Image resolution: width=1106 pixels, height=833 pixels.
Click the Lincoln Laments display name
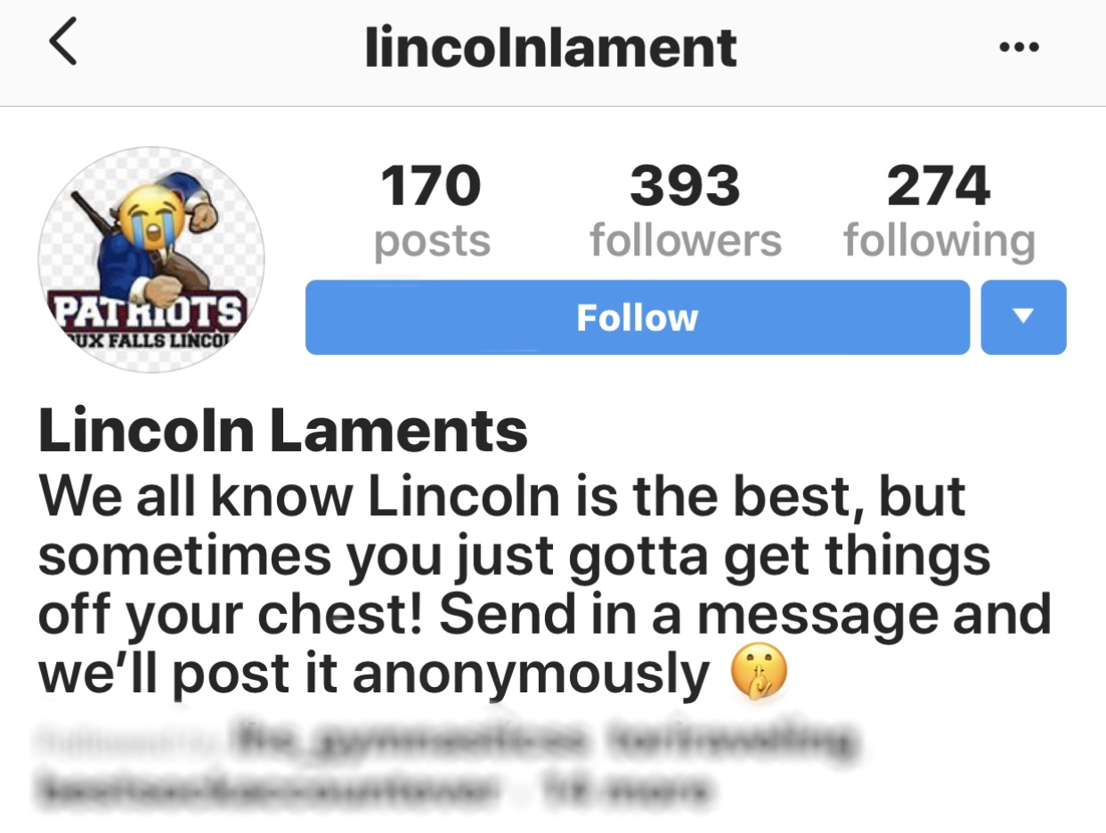(283, 430)
